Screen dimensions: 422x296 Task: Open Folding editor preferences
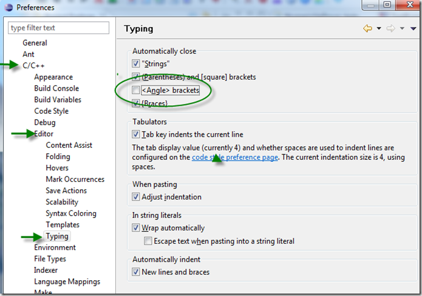tap(58, 156)
